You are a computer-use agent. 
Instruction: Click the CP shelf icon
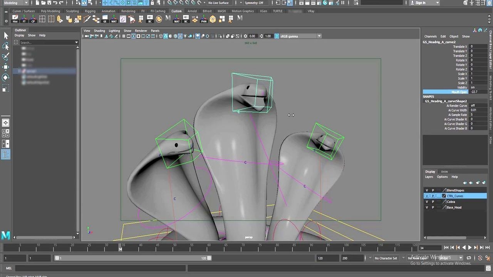pos(33,19)
